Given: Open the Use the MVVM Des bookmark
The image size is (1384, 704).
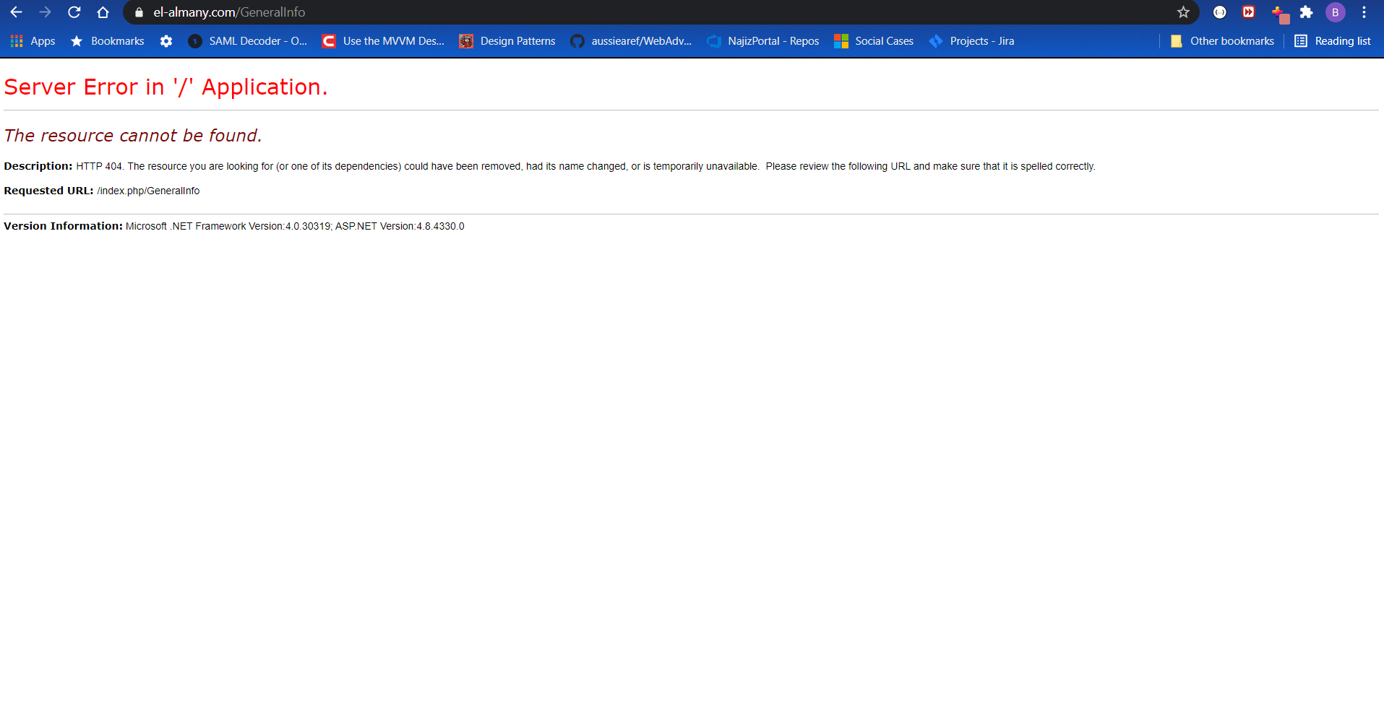Looking at the screenshot, I should [x=383, y=41].
